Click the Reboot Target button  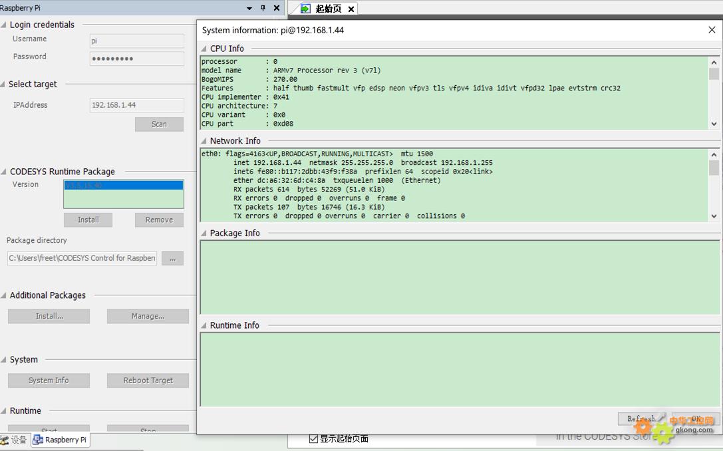tap(148, 380)
